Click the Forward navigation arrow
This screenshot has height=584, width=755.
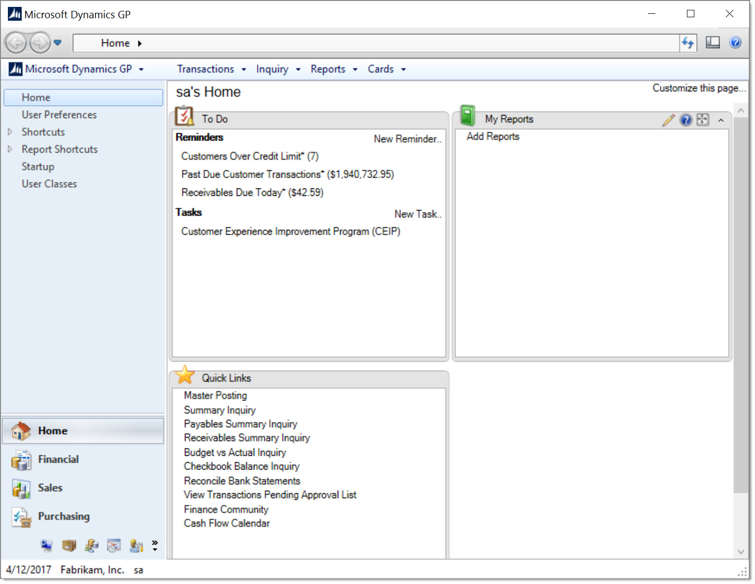(40, 43)
